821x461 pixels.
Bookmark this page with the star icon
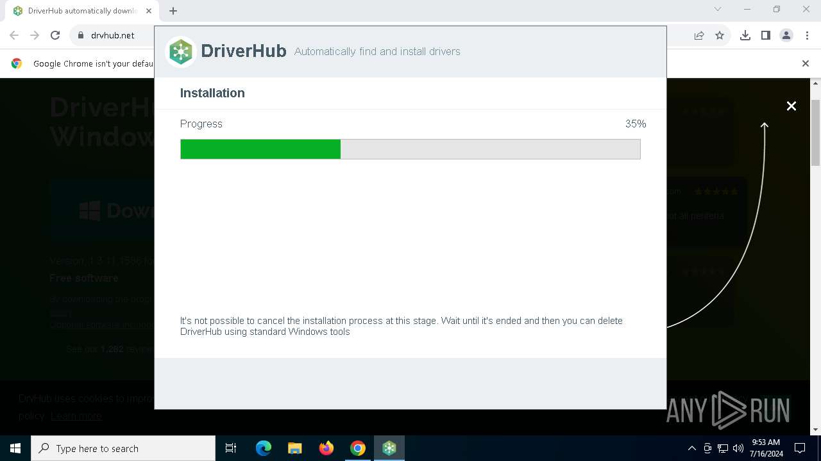pyautogui.click(x=720, y=35)
